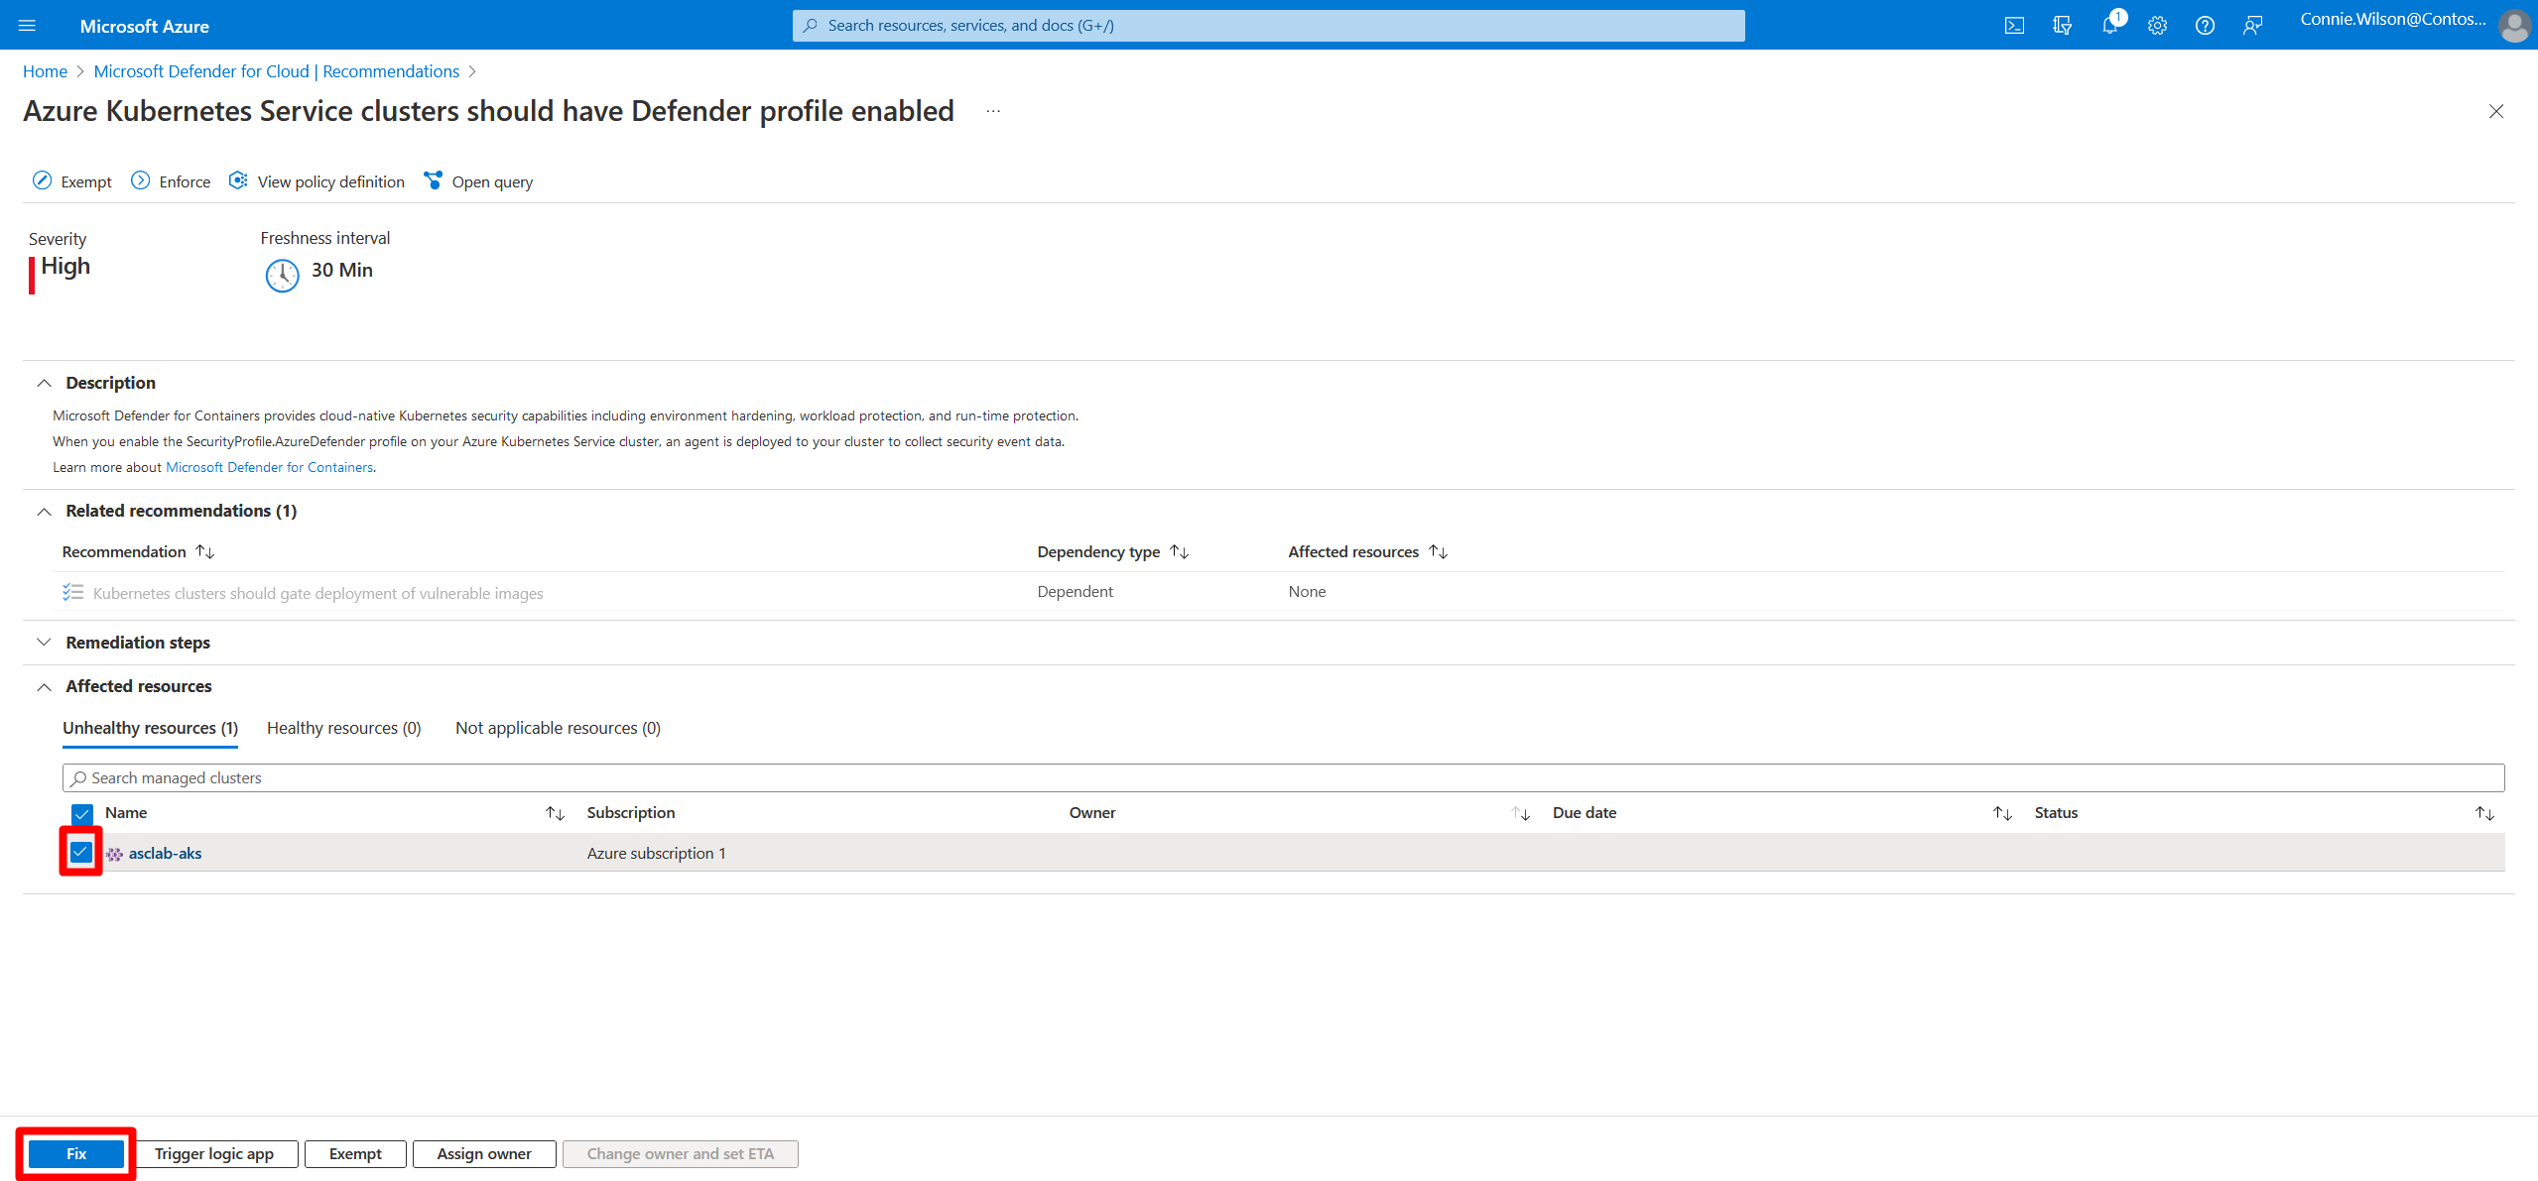Click the Microsoft Azure logo text

(x=144, y=27)
